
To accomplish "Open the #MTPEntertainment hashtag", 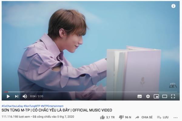I will [52, 106].
